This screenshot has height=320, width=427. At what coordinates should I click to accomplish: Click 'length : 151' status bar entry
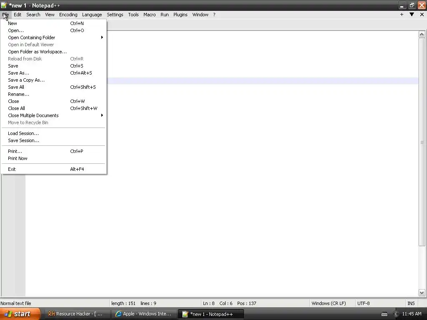click(x=123, y=303)
